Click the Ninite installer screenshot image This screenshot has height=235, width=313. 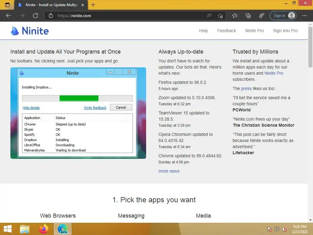pyautogui.click(x=78, y=113)
